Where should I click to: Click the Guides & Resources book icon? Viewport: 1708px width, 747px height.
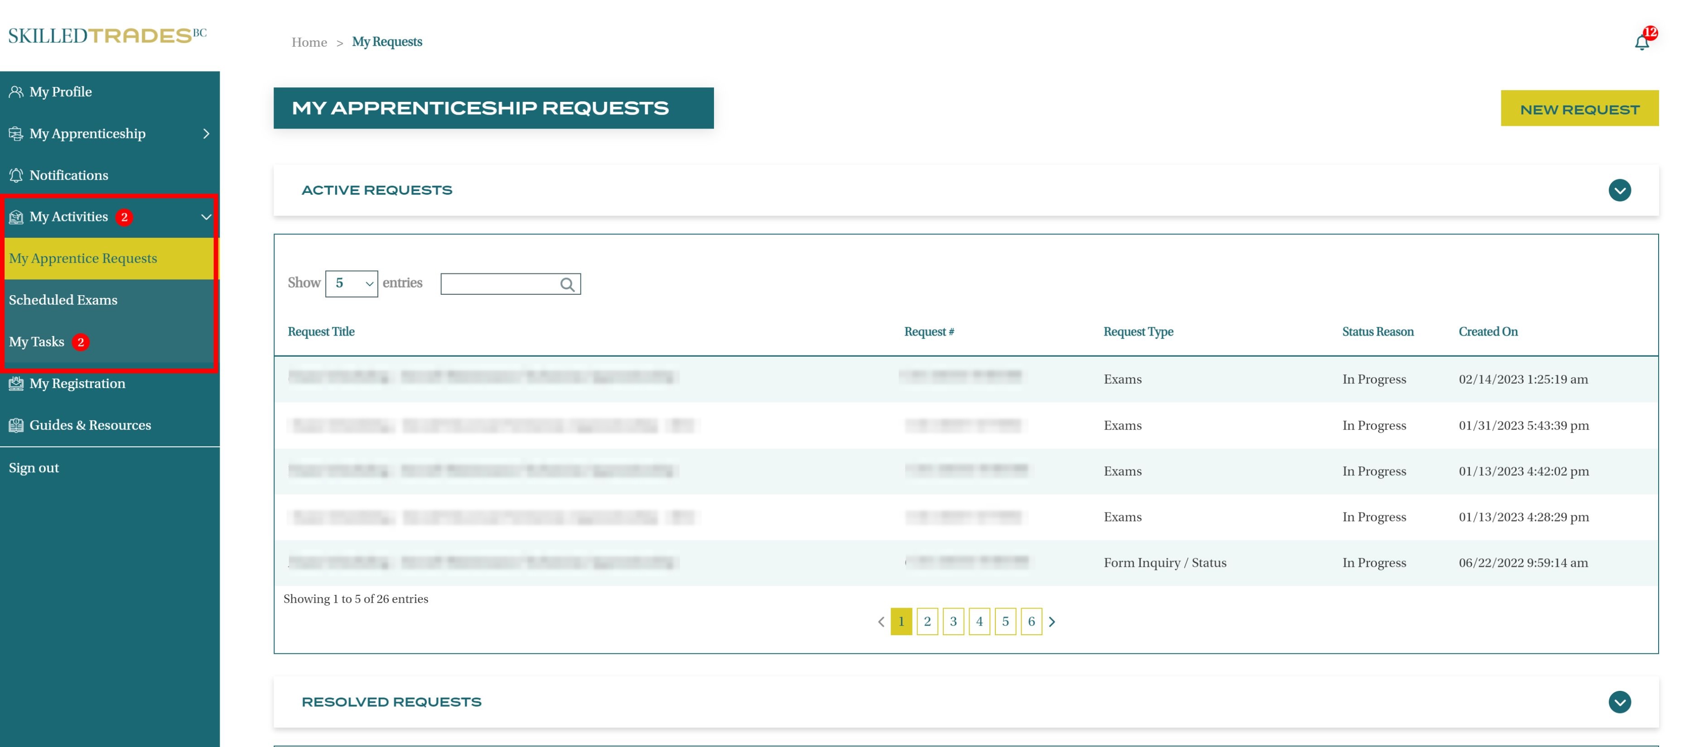coord(16,425)
